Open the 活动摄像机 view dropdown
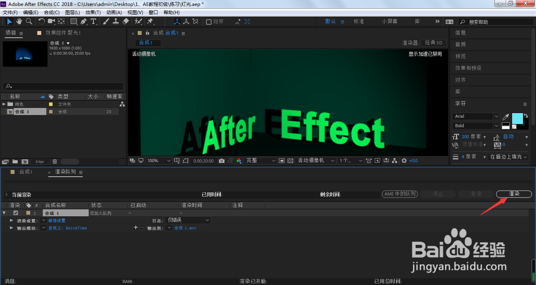The height and width of the screenshot is (285, 536). coord(316,161)
